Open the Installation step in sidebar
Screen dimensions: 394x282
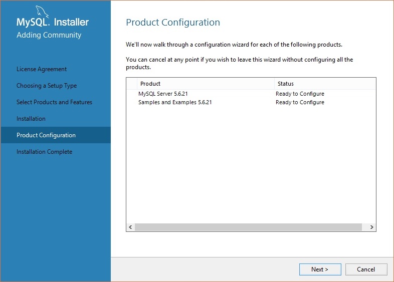point(31,119)
